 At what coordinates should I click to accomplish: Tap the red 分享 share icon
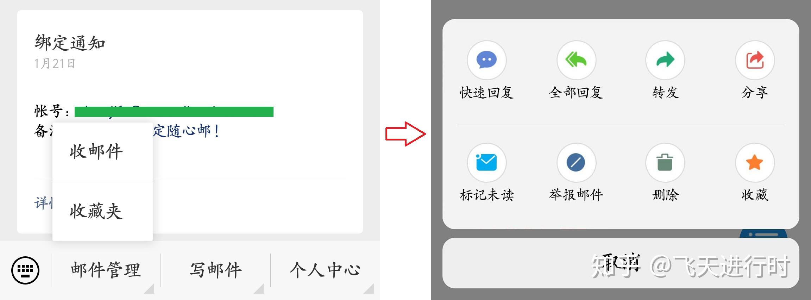(x=755, y=60)
